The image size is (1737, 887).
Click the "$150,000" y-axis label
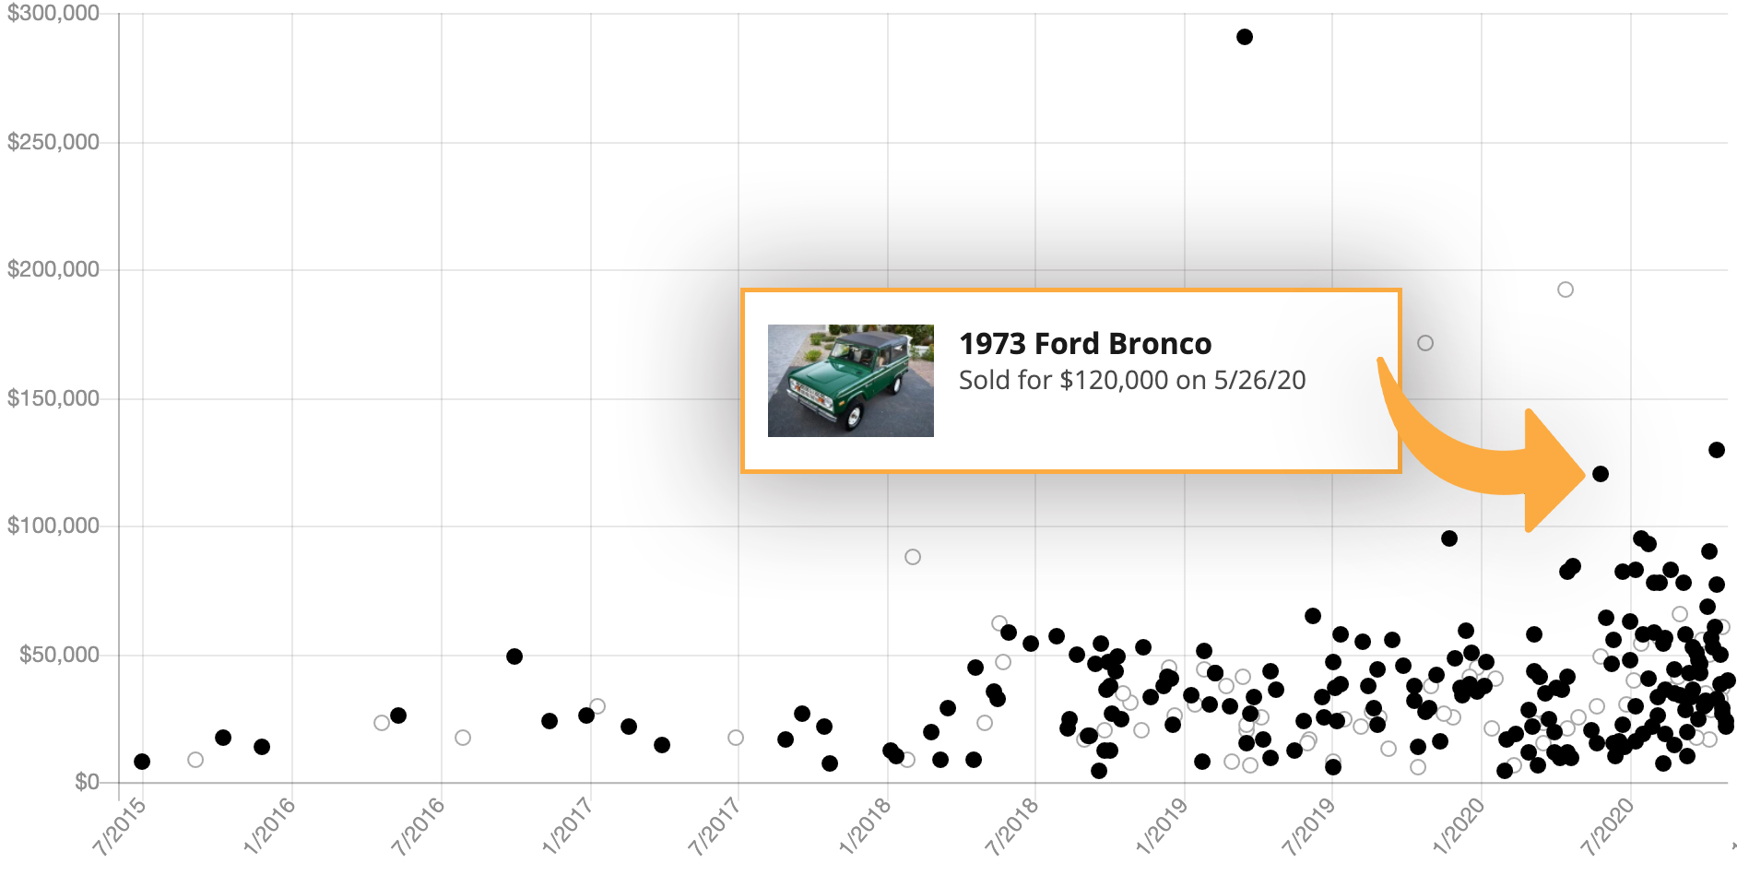click(x=53, y=398)
